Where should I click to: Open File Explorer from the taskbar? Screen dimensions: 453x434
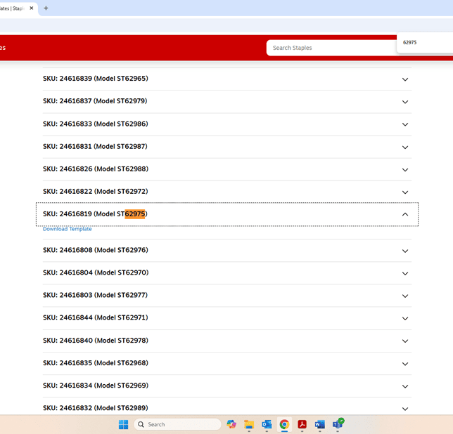point(249,424)
